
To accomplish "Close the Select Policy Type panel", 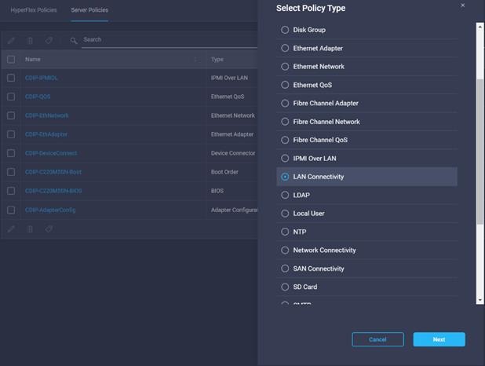I will click(462, 5).
